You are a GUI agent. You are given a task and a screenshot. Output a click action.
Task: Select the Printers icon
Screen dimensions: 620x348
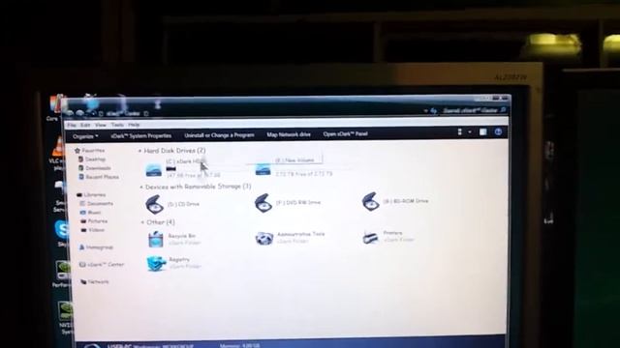[x=370, y=237]
